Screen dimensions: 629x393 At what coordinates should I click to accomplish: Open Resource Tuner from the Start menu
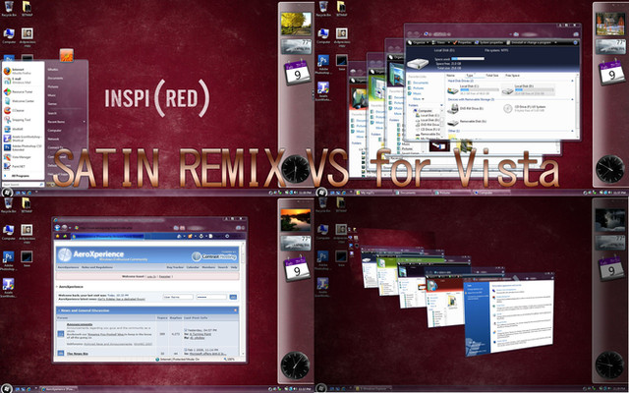[x=23, y=91]
